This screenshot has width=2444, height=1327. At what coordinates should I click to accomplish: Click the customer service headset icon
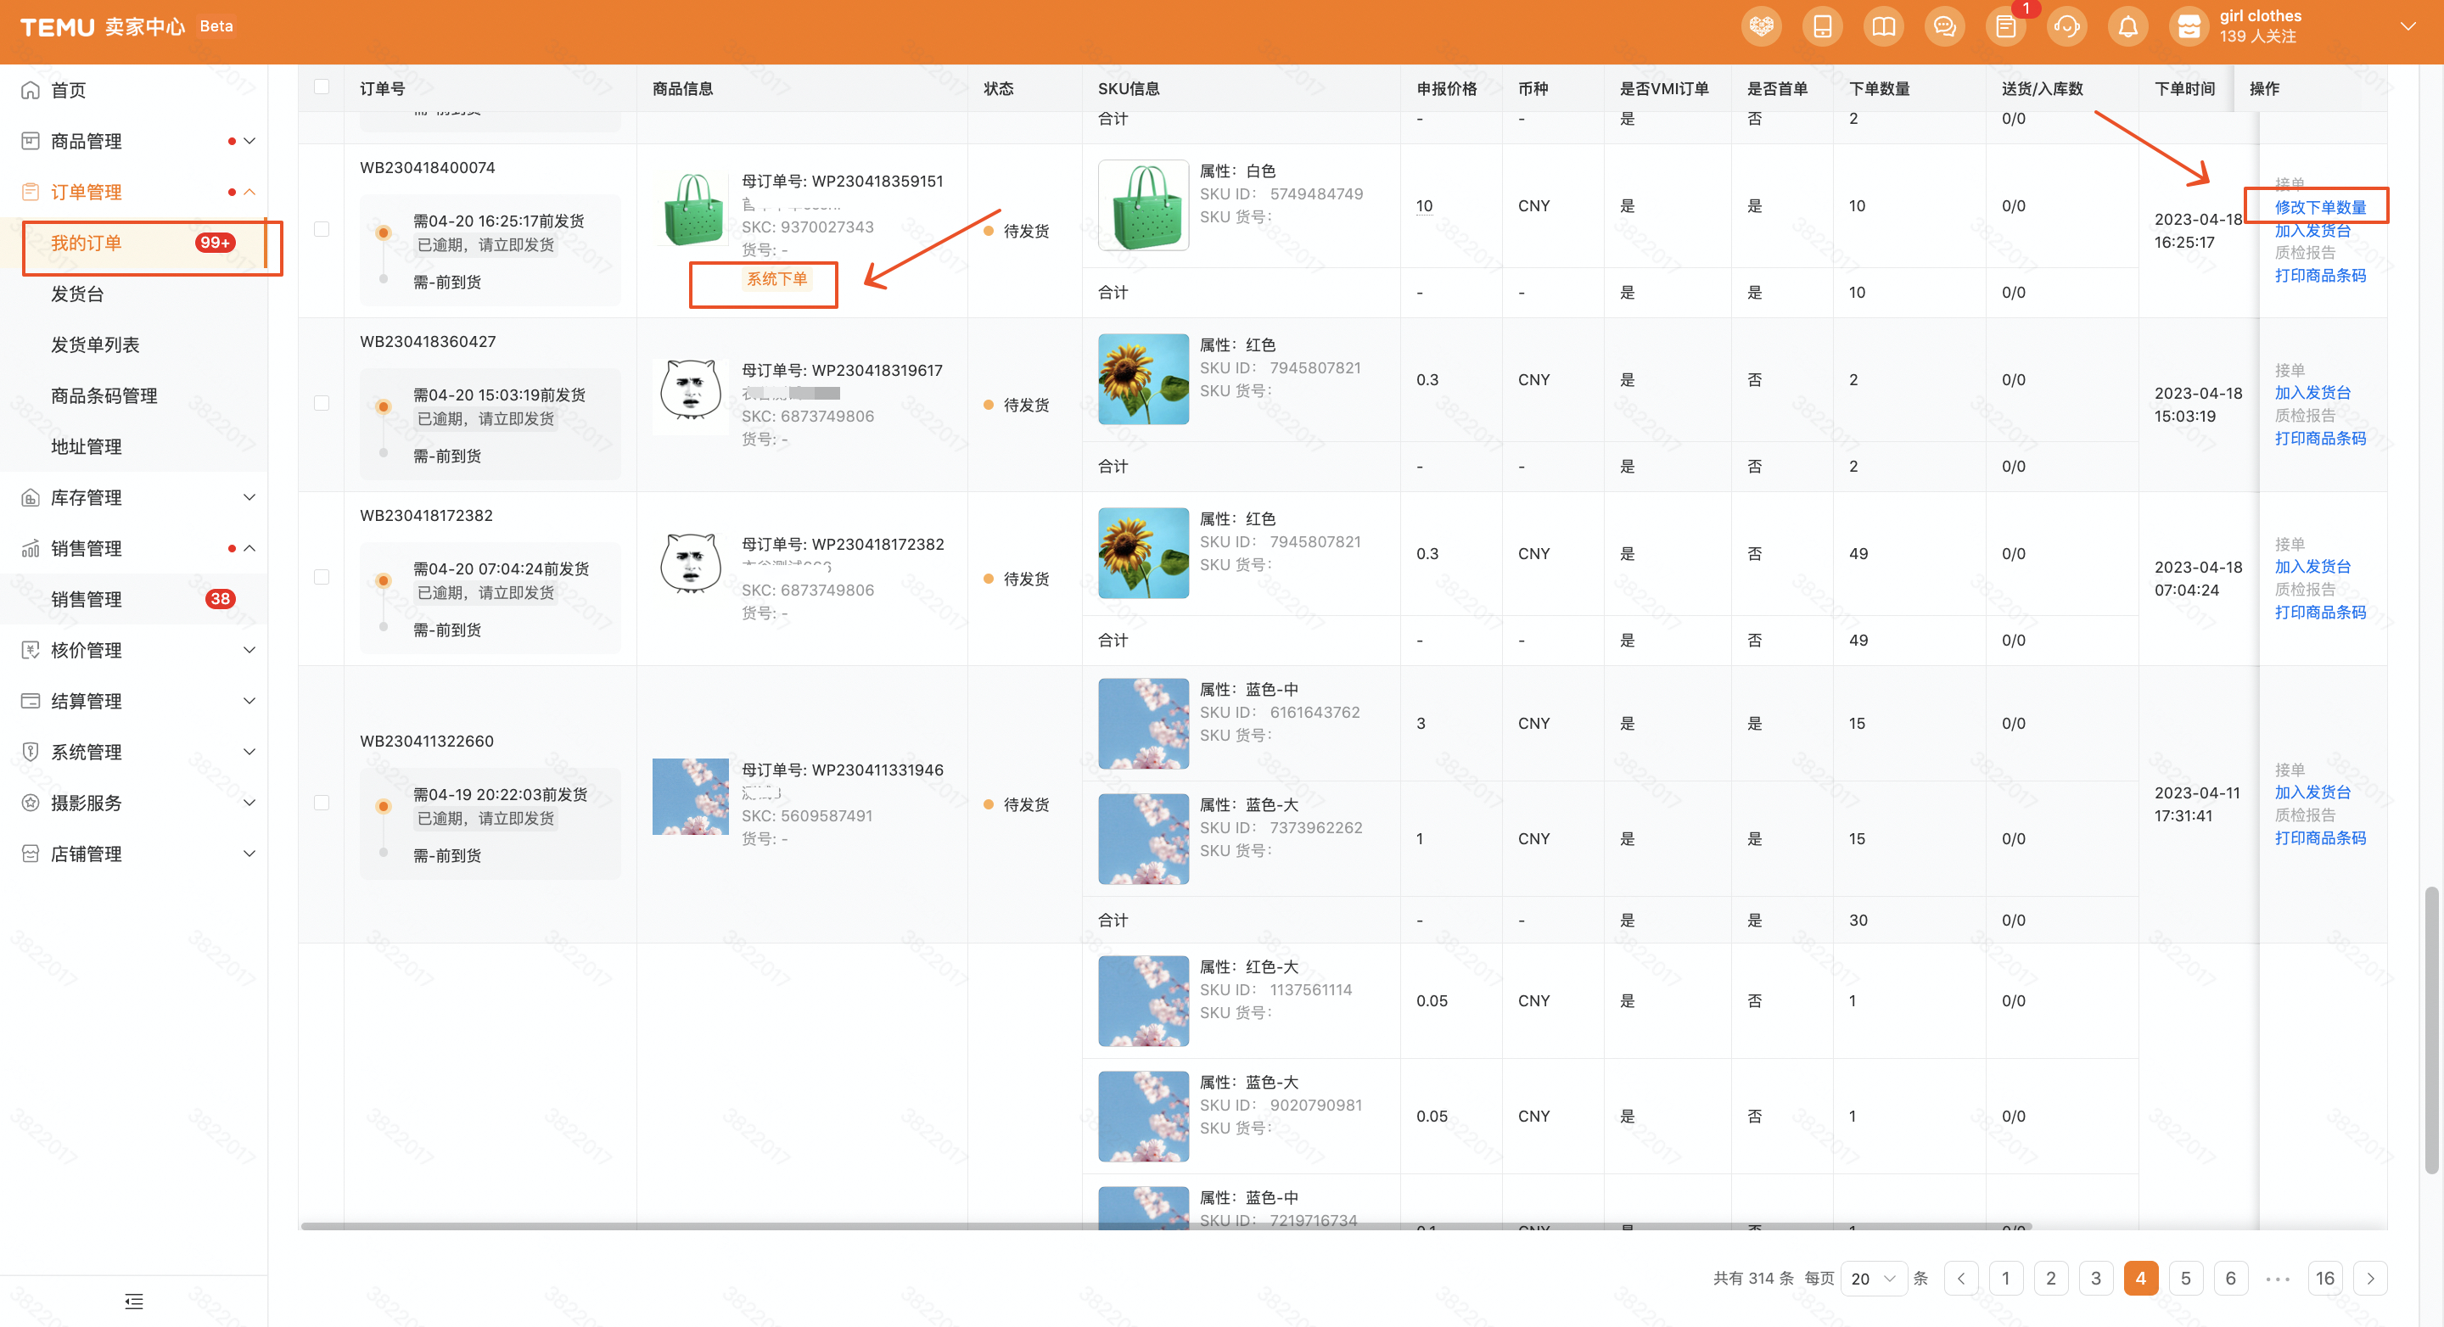(2066, 26)
